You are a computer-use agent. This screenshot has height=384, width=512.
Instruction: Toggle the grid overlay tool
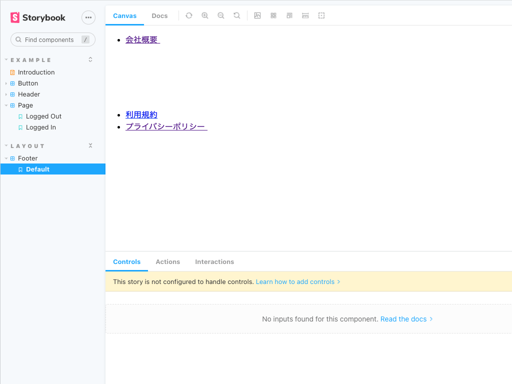(273, 15)
